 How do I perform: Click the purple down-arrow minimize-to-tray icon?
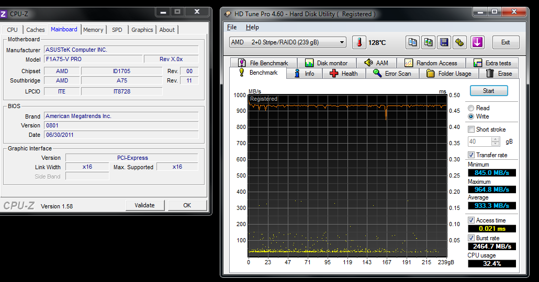point(477,42)
